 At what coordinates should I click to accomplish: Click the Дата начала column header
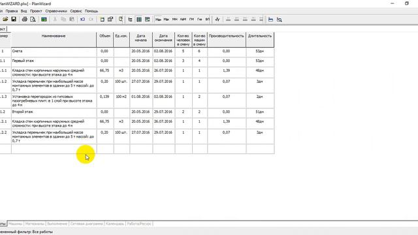141,40
